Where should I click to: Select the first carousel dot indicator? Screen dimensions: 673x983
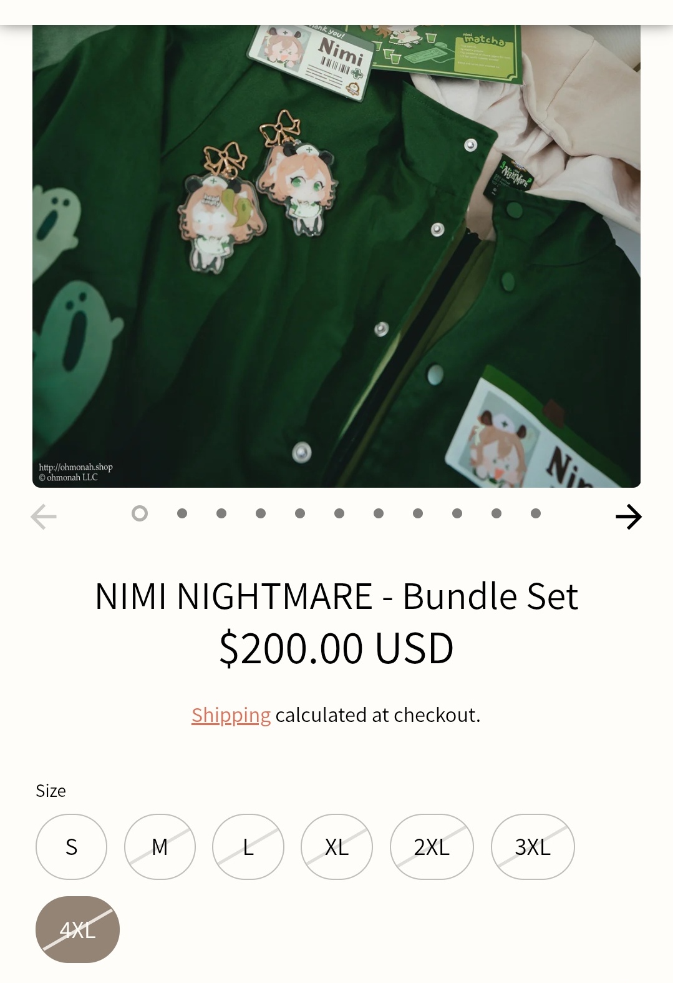(140, 513)
